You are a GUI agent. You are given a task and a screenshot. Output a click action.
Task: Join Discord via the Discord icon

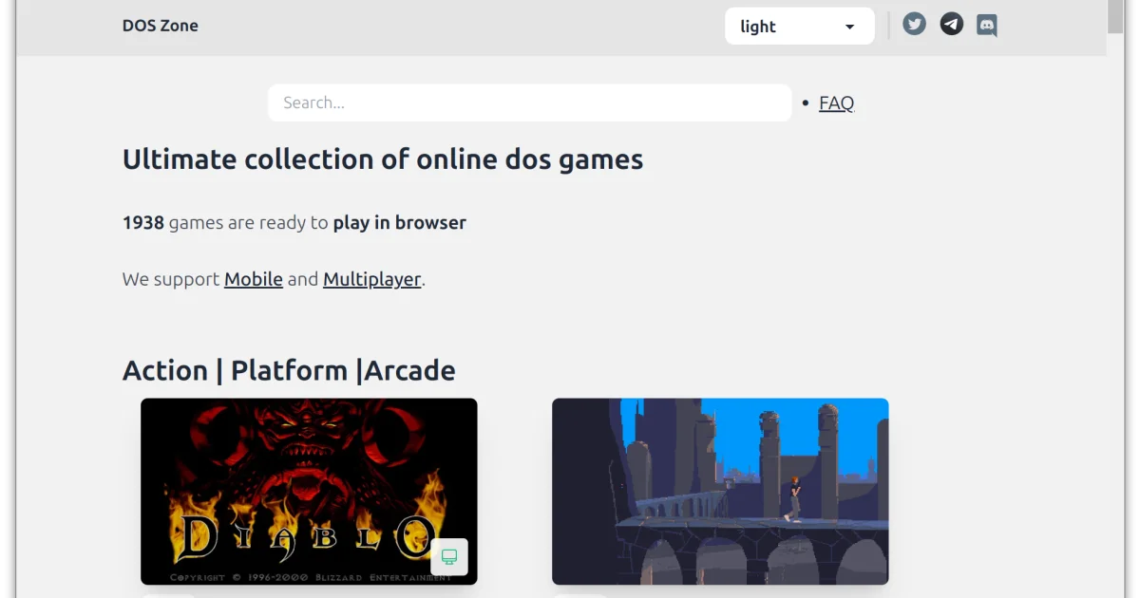[986, 25]
